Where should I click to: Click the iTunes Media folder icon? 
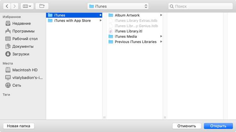pos(111,36)
